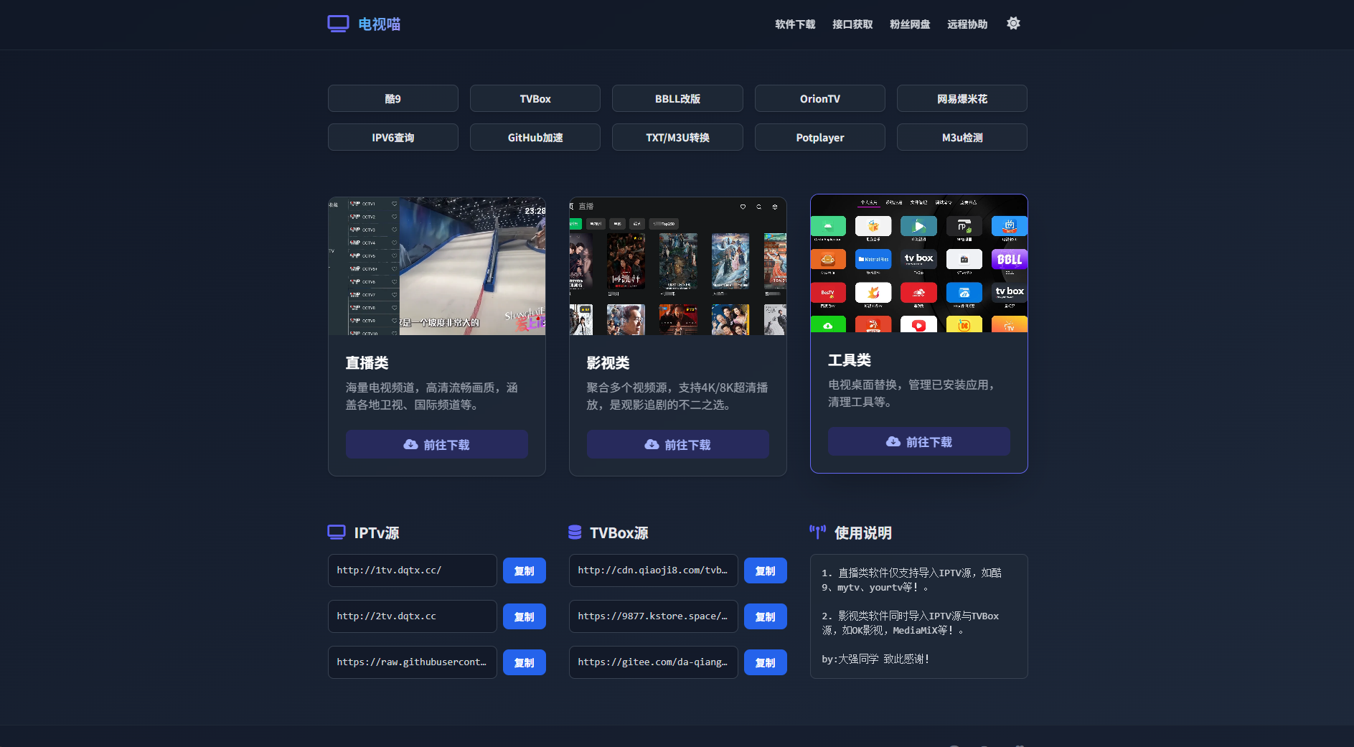Copy the https://gitee.com/da-qiang TVBox source

point(765,663)
